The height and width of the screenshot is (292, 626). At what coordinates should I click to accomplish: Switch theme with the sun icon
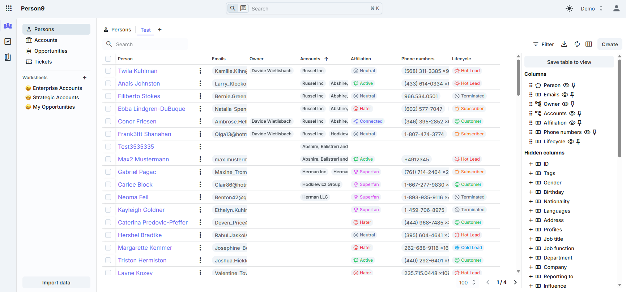coord(569,8)
